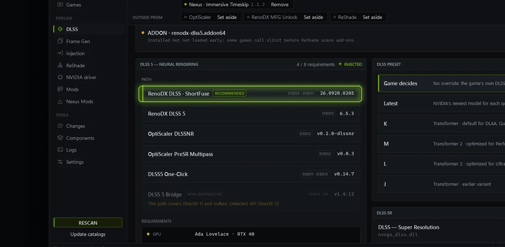Set aside RenoDX MFG Unlock
The height and width of the screenshot is (247, 505).
[x=313, y=17]
